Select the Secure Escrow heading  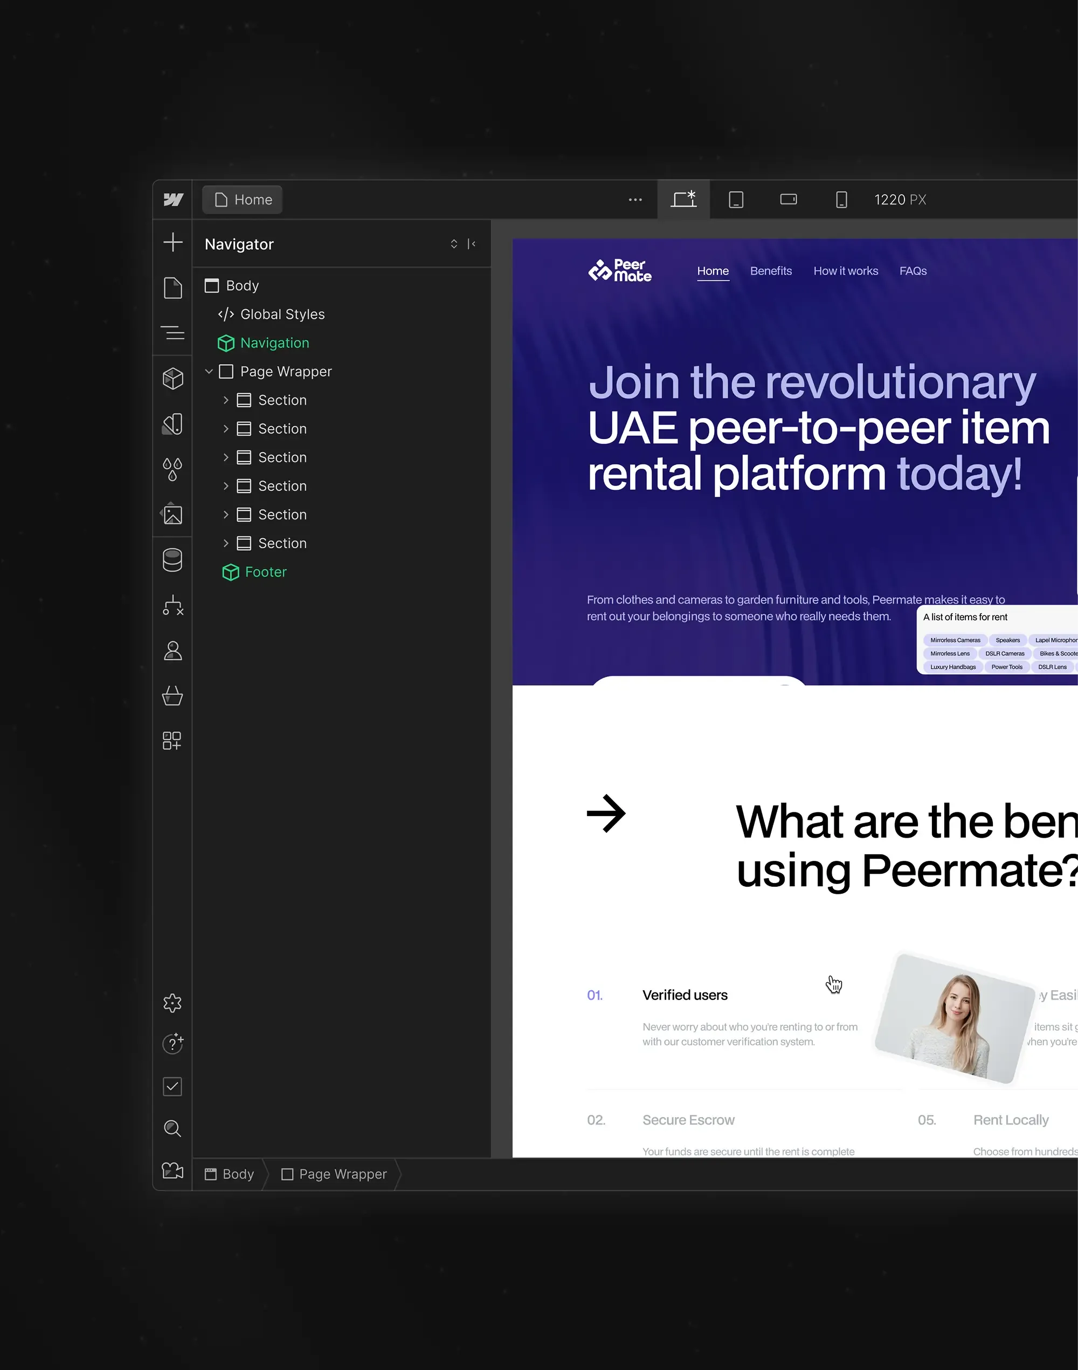point(689,1120)
